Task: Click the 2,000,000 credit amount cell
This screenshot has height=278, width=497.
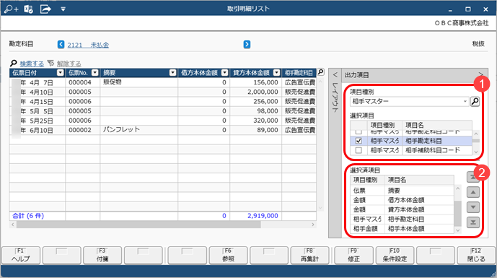Action: (x=255, y=92)
